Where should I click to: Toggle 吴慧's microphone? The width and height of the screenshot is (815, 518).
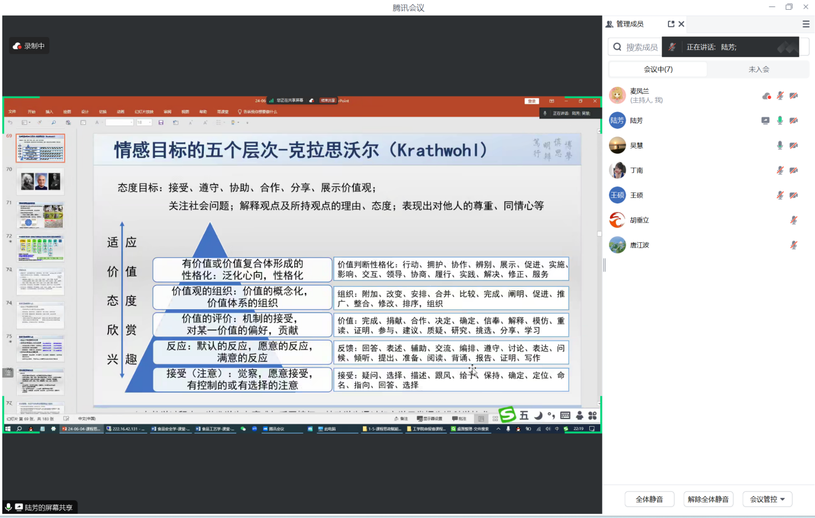pos(780,146)
